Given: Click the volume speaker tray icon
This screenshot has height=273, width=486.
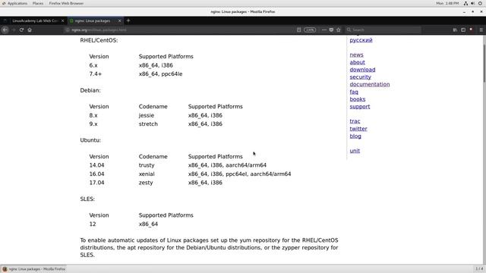Looking at the screenshot, I should 472,3.
